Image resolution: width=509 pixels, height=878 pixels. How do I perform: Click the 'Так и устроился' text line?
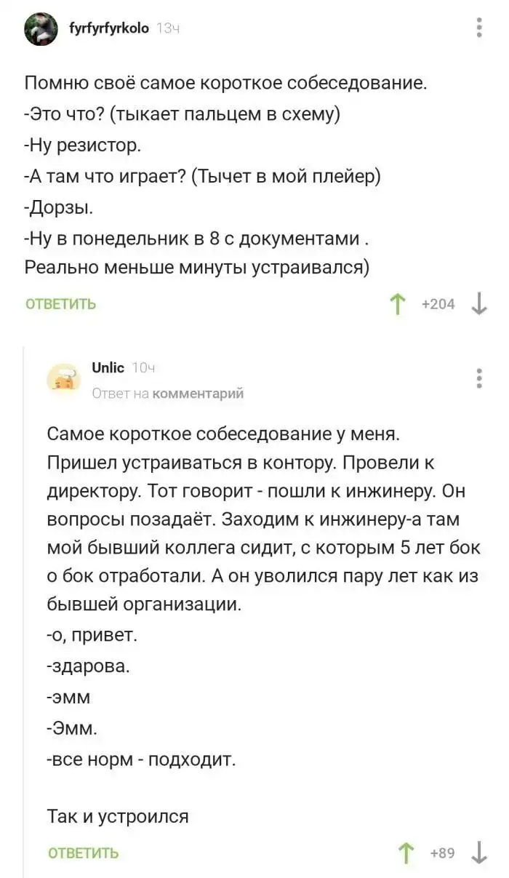[x=118, y=816]
